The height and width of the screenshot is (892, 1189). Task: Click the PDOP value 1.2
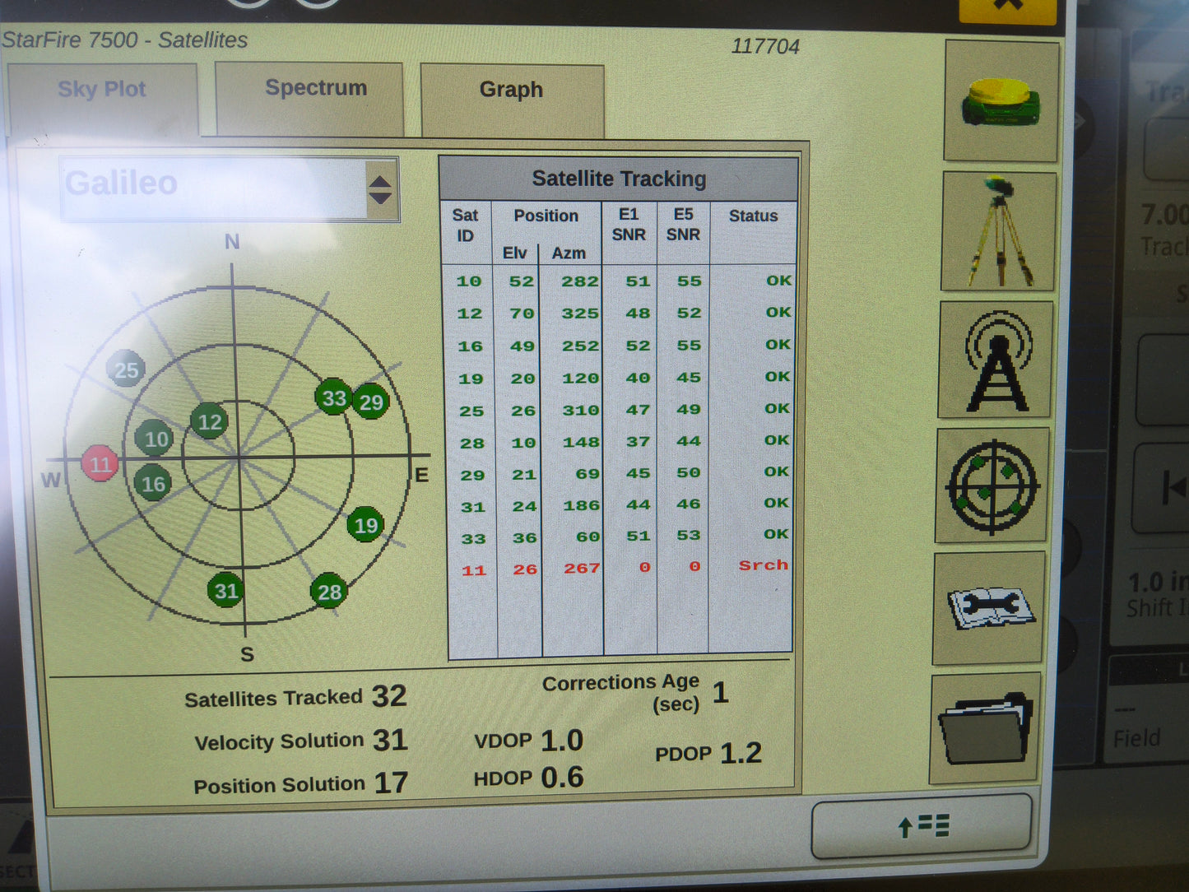[x=741, y=753]
